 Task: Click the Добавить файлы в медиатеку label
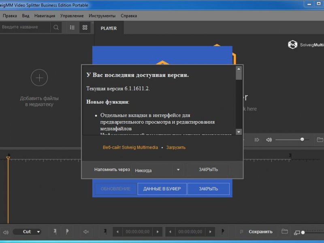[39, 101]
